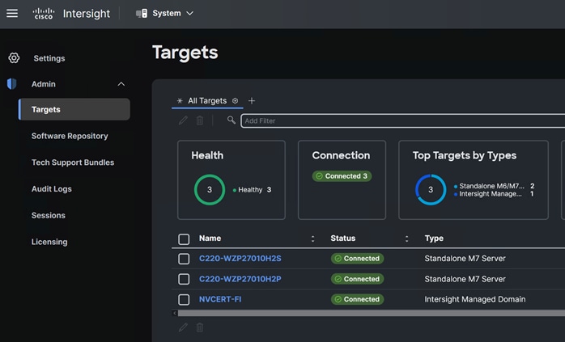Open target C220-WZP27010H2P link
This screenshot has width=565, height=342.
(240, 279)
